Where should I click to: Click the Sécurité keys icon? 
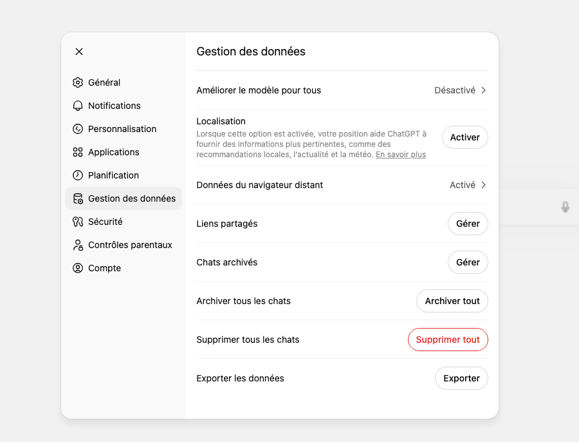(x=78, y=222)
